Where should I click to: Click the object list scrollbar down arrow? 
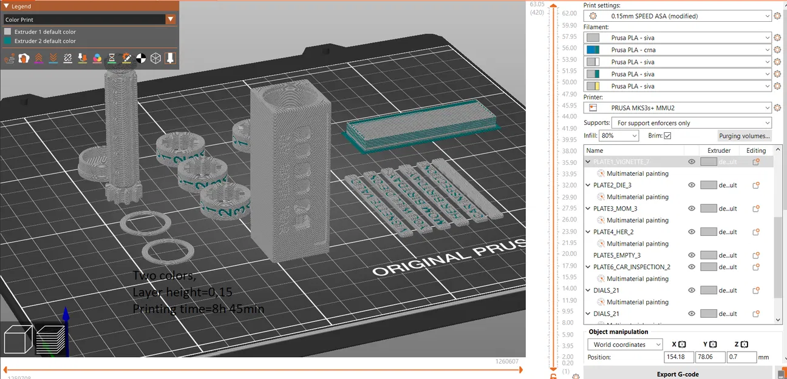click(778, 320)
